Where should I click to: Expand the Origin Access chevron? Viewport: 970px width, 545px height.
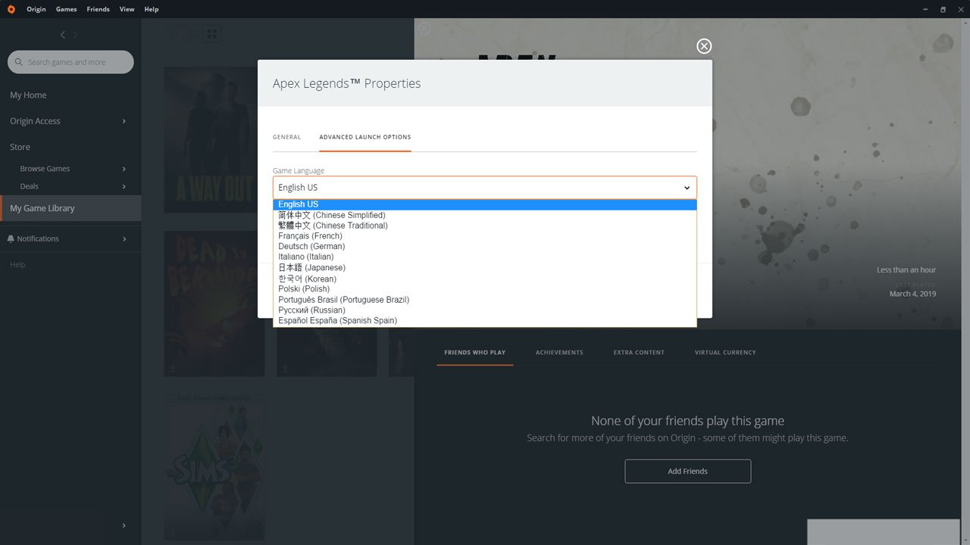pyautogui.click(x=124, y=121)
